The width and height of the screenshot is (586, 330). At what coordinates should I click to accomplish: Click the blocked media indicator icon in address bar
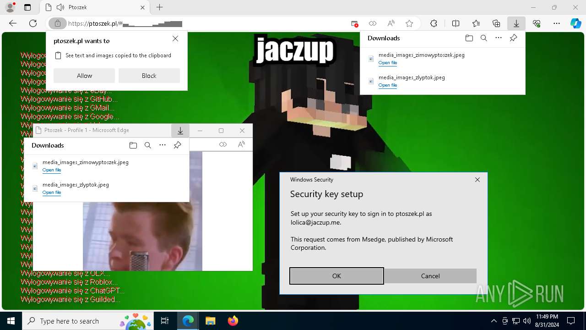pyautogui.click(x=354, y=23)
